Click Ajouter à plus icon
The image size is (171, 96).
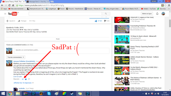(x=7, y=21)
